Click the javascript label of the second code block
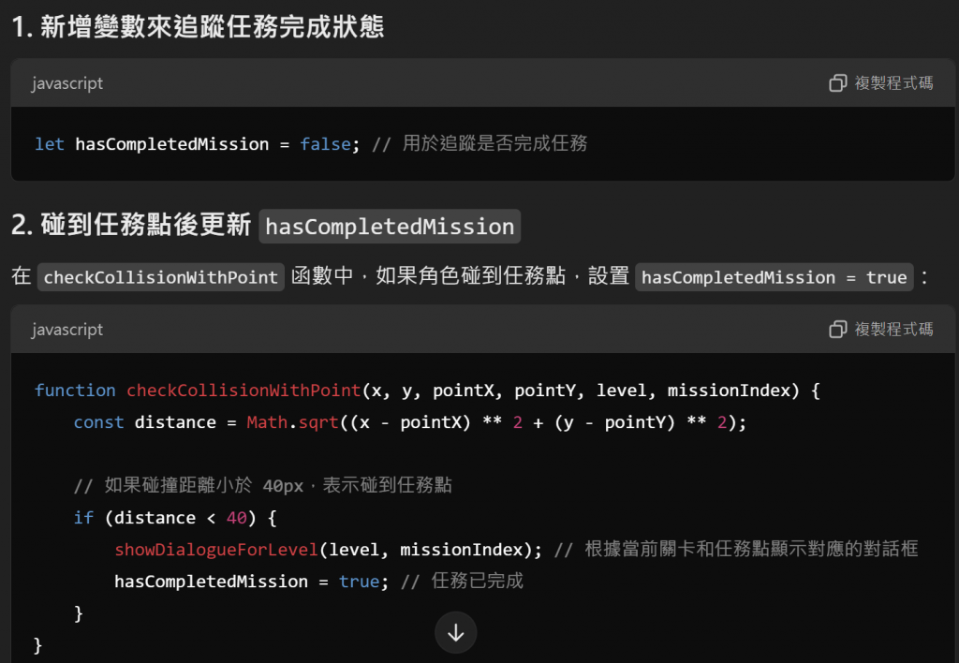The width and height of the screenshot is (959, 663). click(x=67, y=331)
